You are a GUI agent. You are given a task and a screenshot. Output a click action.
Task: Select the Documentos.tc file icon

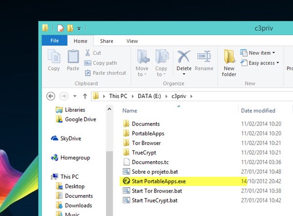click(126, 162)
